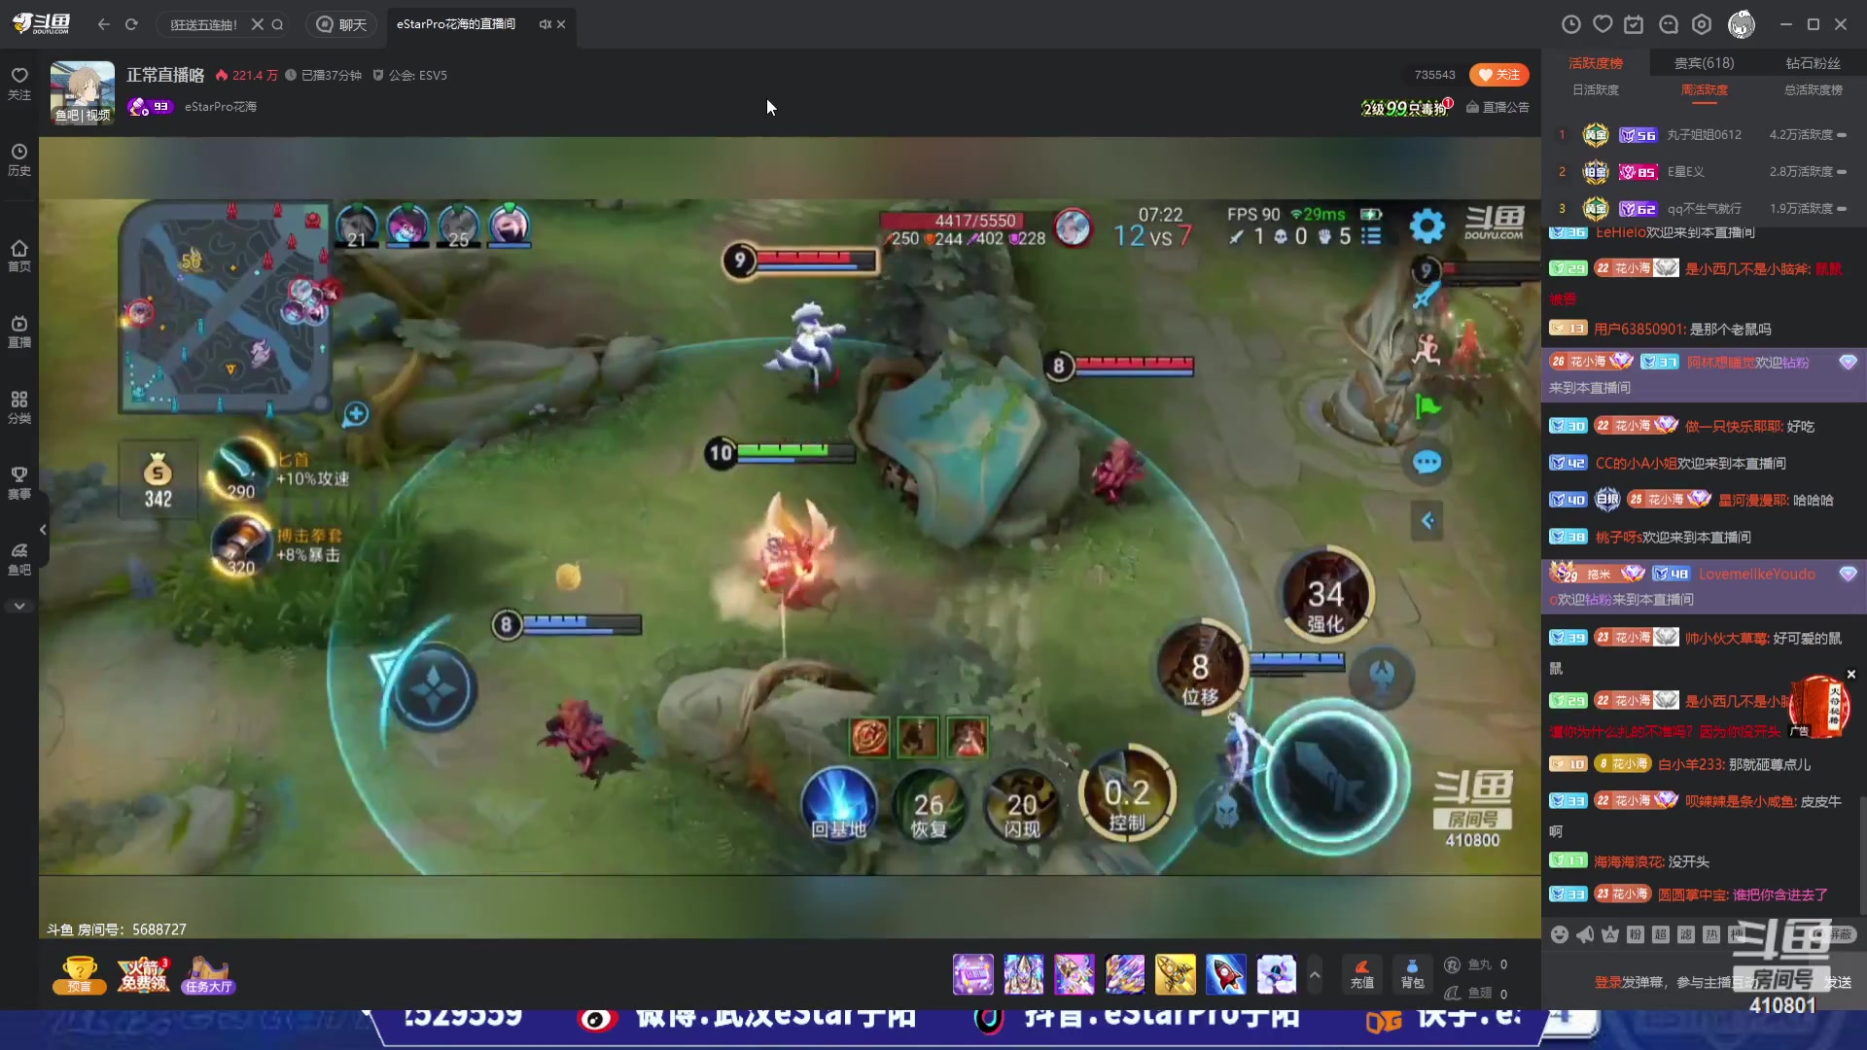Open 直播公告 announcement
The image size is (1867, 1050).
(x=1497, y=107)
